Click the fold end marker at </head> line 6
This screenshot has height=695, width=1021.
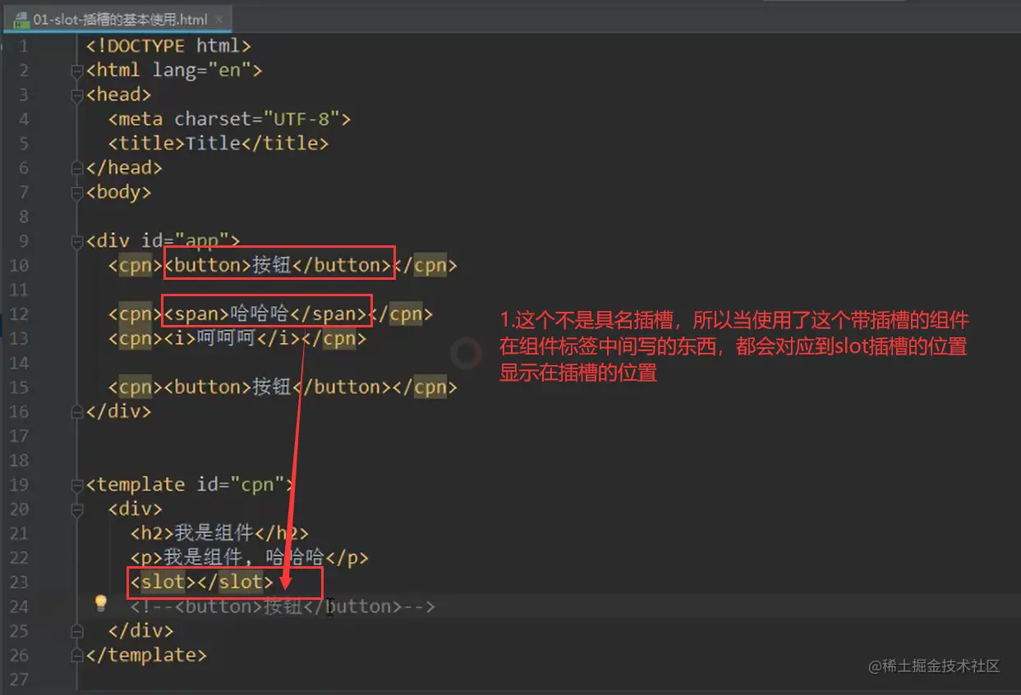coord(77,168)
